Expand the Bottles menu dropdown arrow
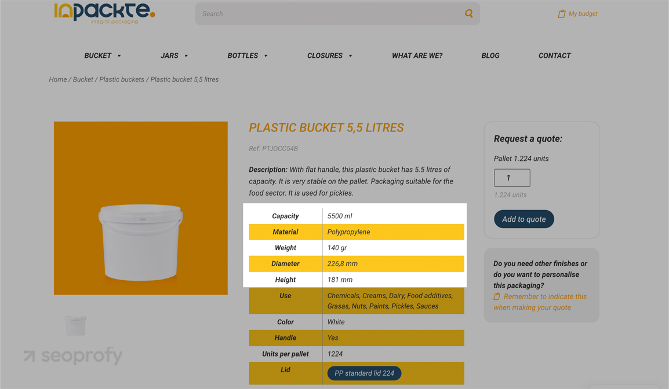 point(266,56)
